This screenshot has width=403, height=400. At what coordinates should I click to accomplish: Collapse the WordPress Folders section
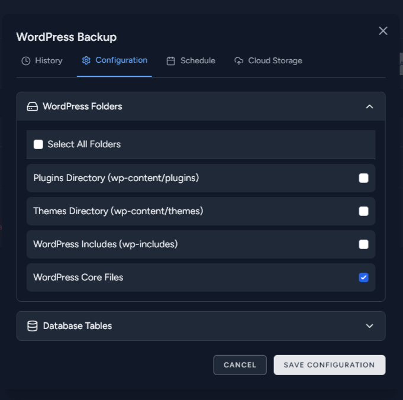point(369,107)
